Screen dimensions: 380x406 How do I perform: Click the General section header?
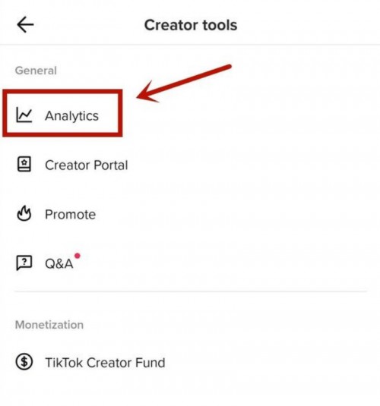[x=36, y=71]
